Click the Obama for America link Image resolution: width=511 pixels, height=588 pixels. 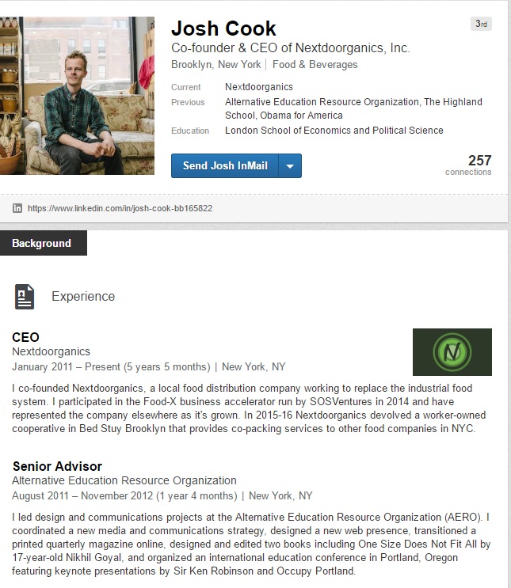pyautogui.click(x=299, y=116)
